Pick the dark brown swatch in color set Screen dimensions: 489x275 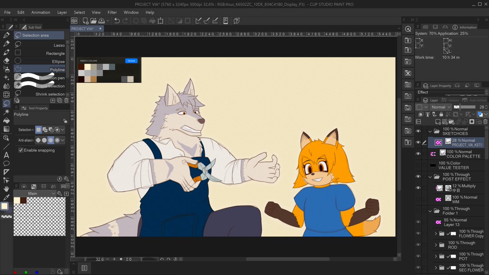pos(23,200)
